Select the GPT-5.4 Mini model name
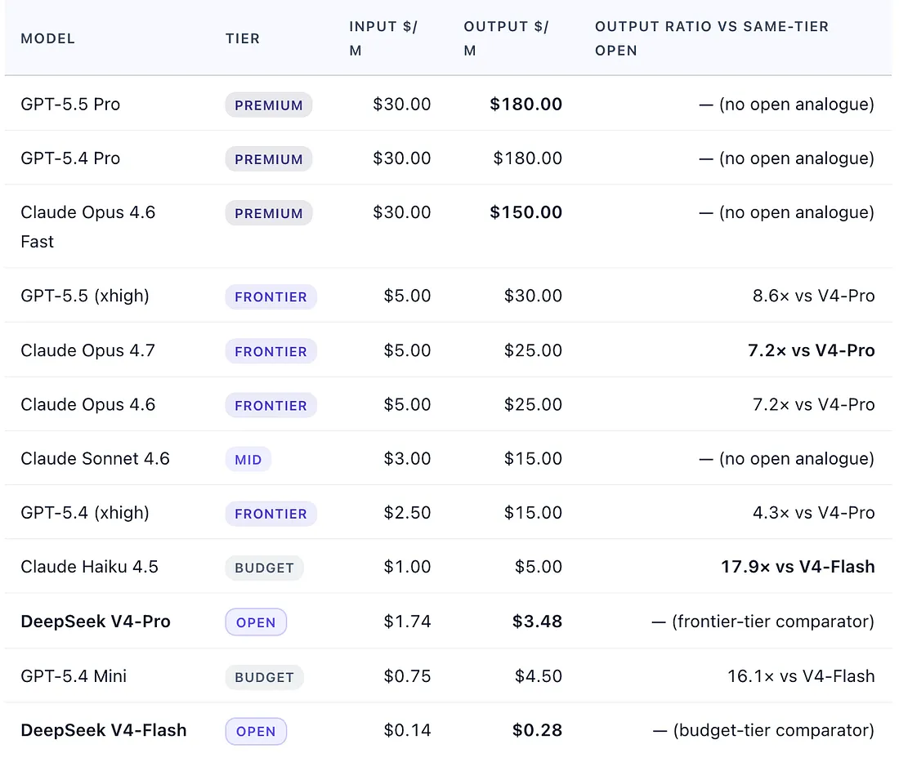The image size is (899, 762). pyautogui.click(x=74, y=676)
